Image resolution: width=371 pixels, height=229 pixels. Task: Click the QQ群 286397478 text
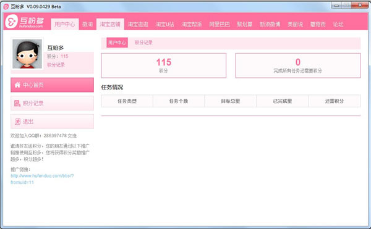coord(43,136)
